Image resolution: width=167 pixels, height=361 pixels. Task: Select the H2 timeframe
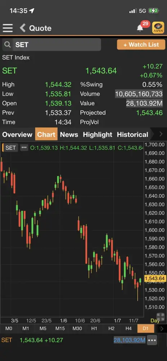(x=111, y=329)
